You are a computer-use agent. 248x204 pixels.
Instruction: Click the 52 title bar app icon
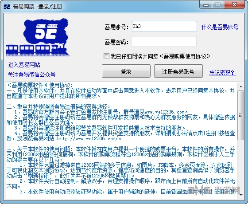[7, 7]
